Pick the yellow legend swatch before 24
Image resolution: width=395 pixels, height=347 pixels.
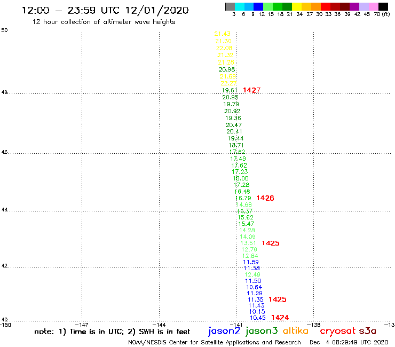pos(297,6)
